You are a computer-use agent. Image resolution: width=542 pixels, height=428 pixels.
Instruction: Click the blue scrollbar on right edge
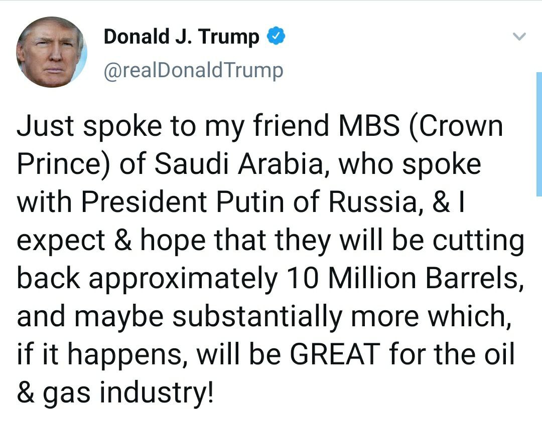click(539, 134)
